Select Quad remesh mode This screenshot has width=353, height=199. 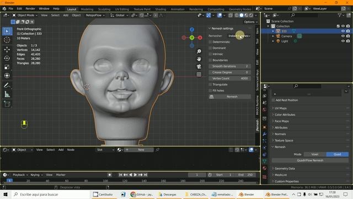337,154
